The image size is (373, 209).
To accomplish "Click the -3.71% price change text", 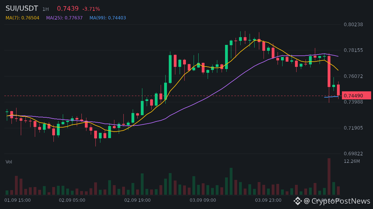I will click(91, 9).
